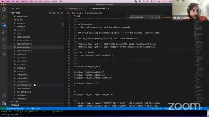Open the Extensions view
The image size is (209, 117).
pos(4,39)
